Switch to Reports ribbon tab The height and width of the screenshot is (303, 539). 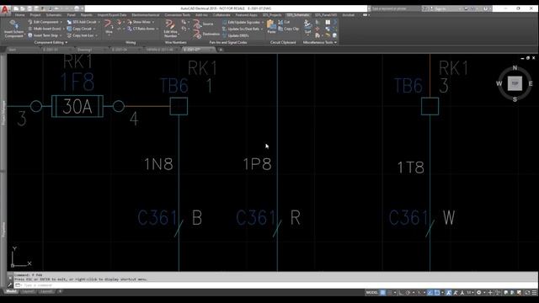tap(86, 15)
